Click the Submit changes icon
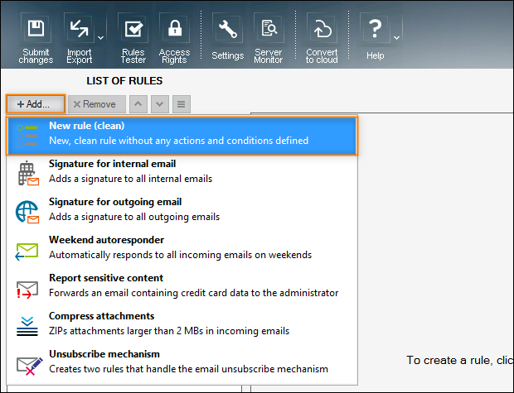 (36, 31)
